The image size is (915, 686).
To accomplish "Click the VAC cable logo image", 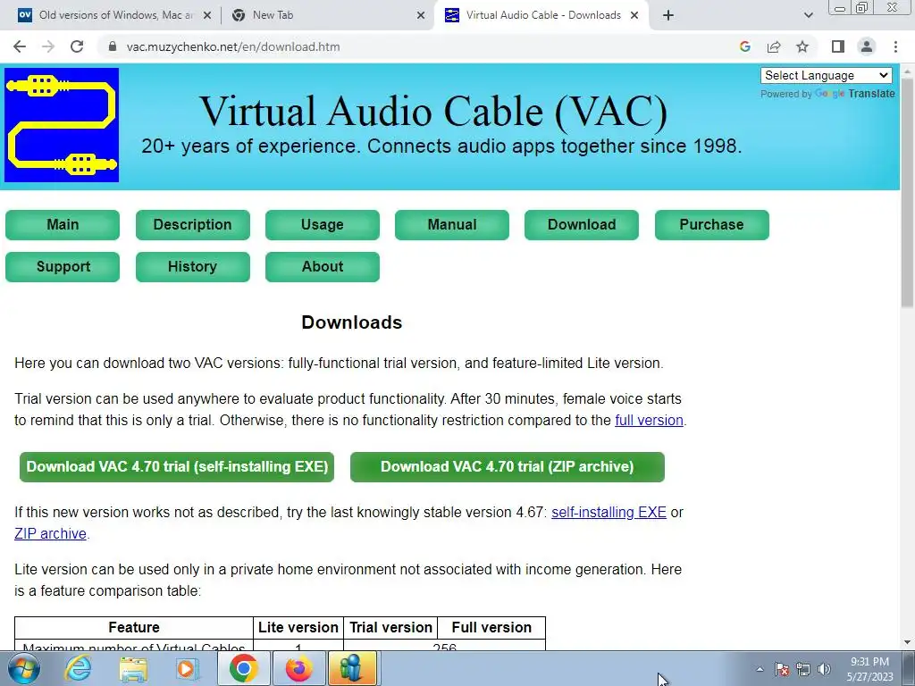I will (62, 125).
